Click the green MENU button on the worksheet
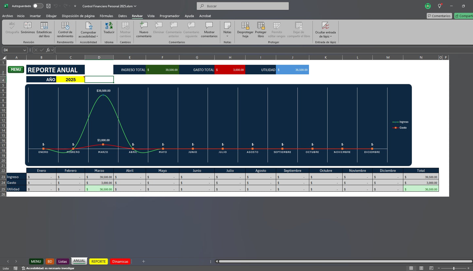 (x=16, y=69)
